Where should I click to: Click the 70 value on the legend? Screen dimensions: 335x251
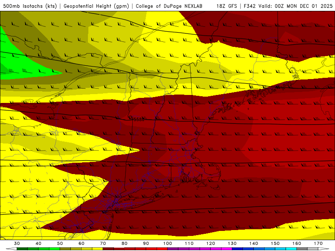[x=103, y=243]
